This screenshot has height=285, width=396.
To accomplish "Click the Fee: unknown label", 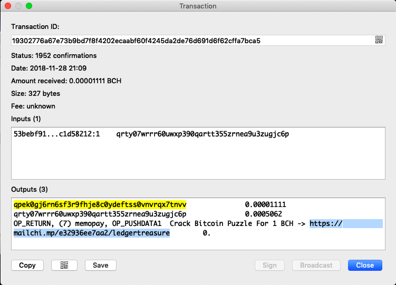I will point(33,106).
